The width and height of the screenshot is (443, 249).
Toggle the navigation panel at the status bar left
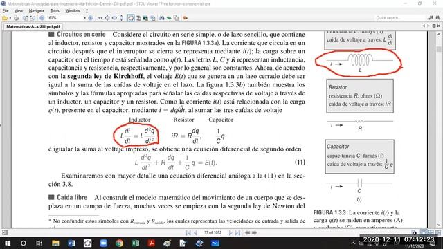pyautogui.click(x=5, y=233)
